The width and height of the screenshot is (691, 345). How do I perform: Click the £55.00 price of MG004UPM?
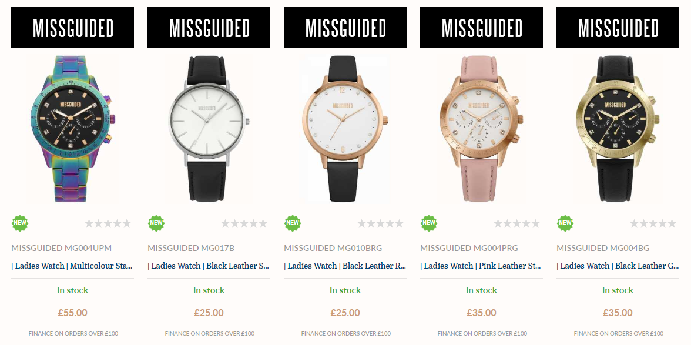73,313
